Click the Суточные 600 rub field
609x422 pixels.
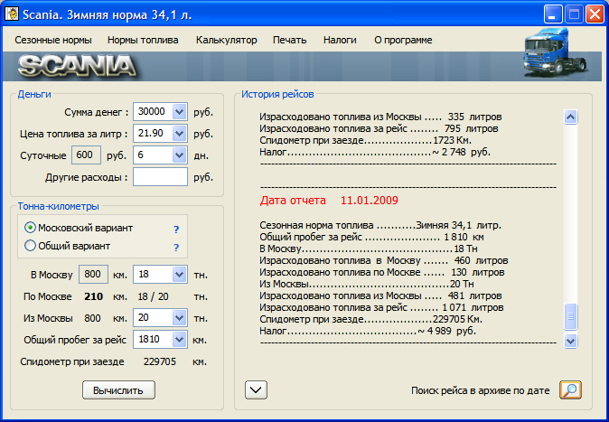coord(86,155)
